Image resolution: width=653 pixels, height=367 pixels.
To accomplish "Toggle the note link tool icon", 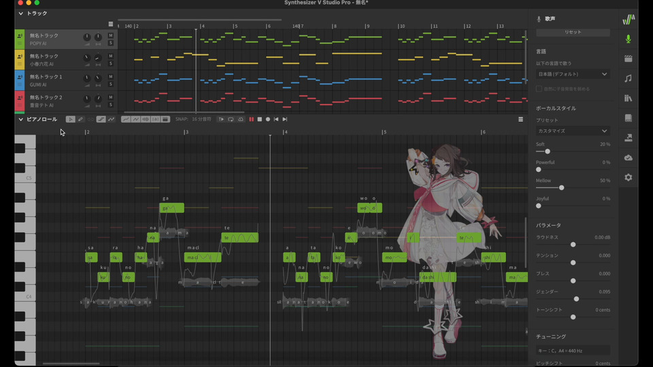I will (90, 120).
